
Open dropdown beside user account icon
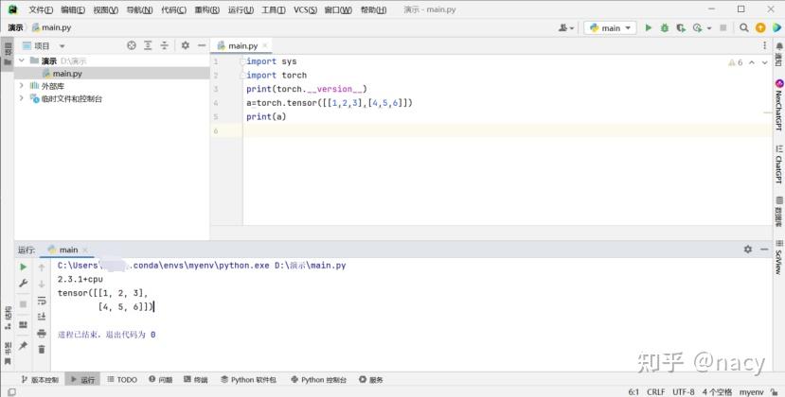tap(572, 28)
